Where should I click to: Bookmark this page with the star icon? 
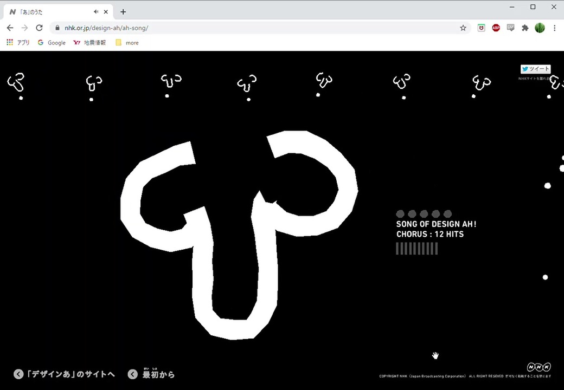pyautogui.click(x=463, y=28)
